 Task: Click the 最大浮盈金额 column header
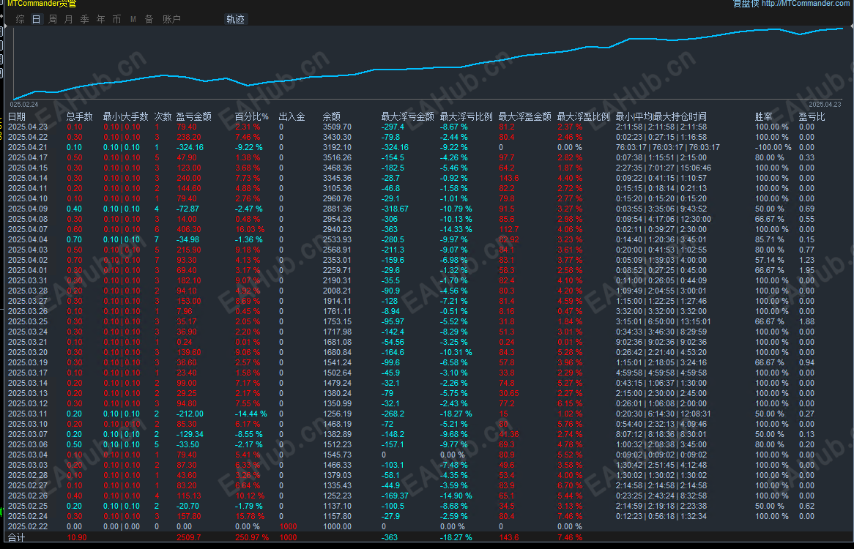pos(525,116)
